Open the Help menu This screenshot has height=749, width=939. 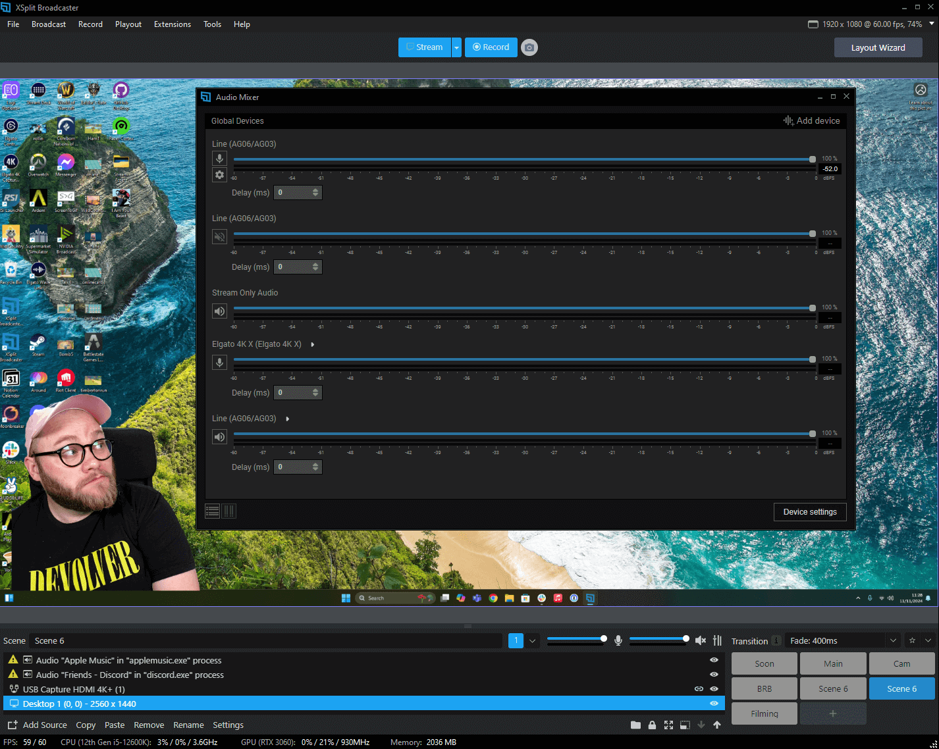coord(242,24)
